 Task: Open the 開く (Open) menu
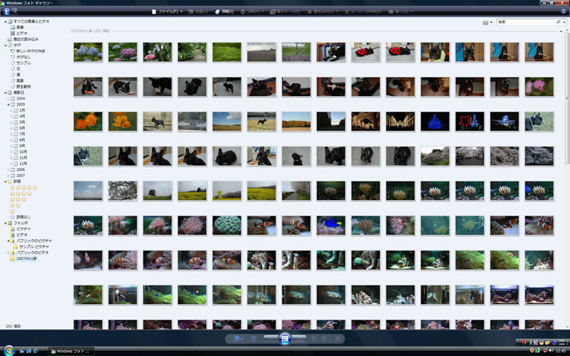click(400, 11)
